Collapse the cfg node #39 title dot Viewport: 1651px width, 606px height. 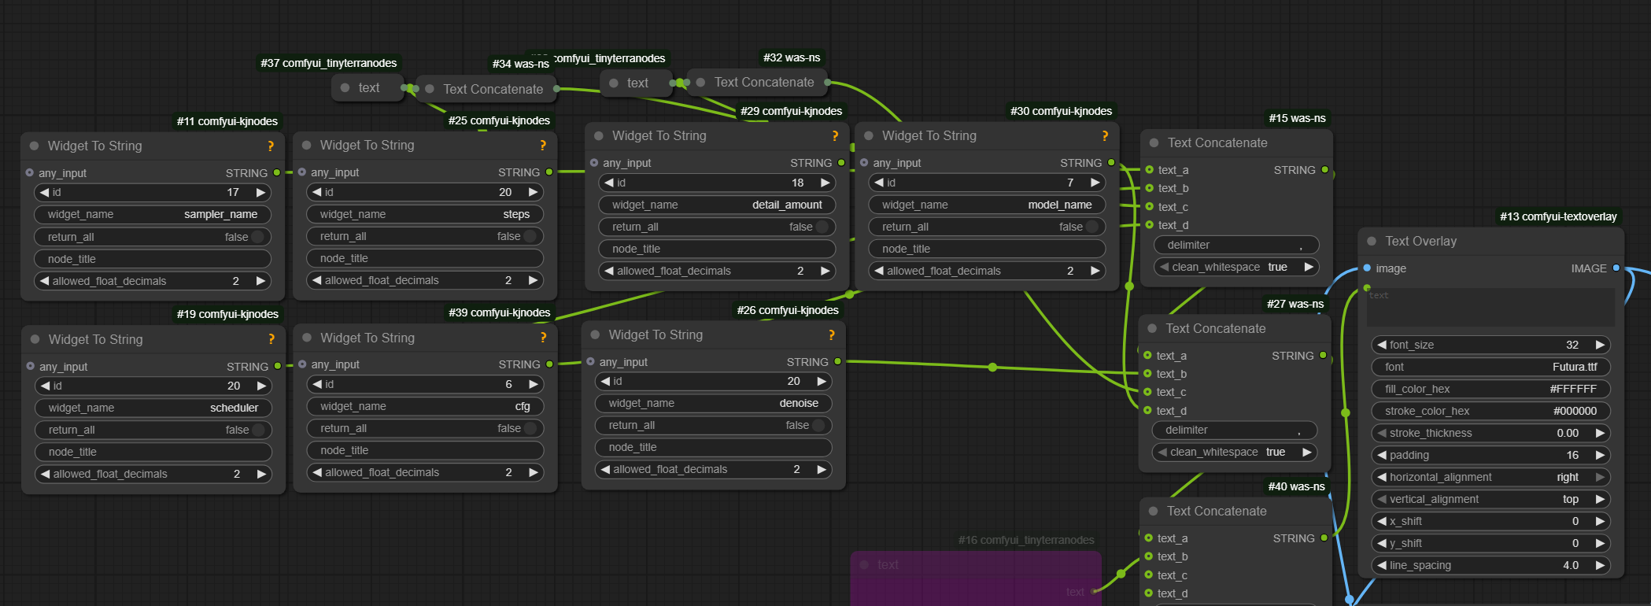[x=307, y=338]
